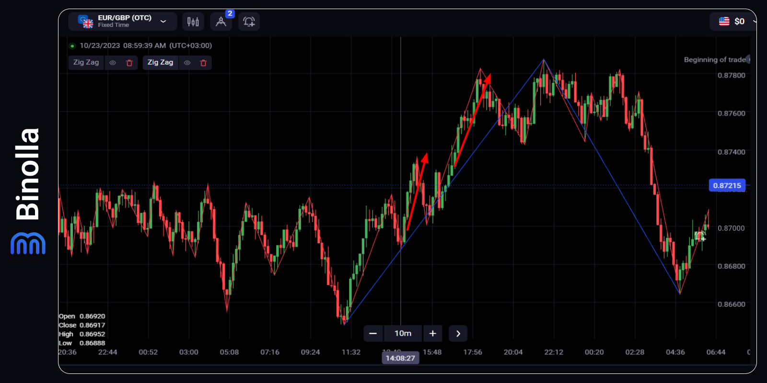Open the chart type settings icon
The height and width of the screenshot is (383, 767).
click(193, 22)
